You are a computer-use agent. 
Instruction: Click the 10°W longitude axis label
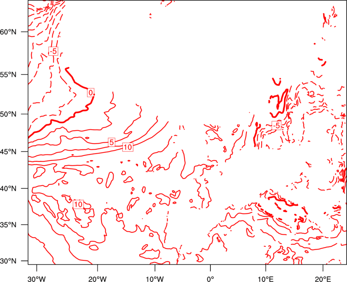[155, 279]
